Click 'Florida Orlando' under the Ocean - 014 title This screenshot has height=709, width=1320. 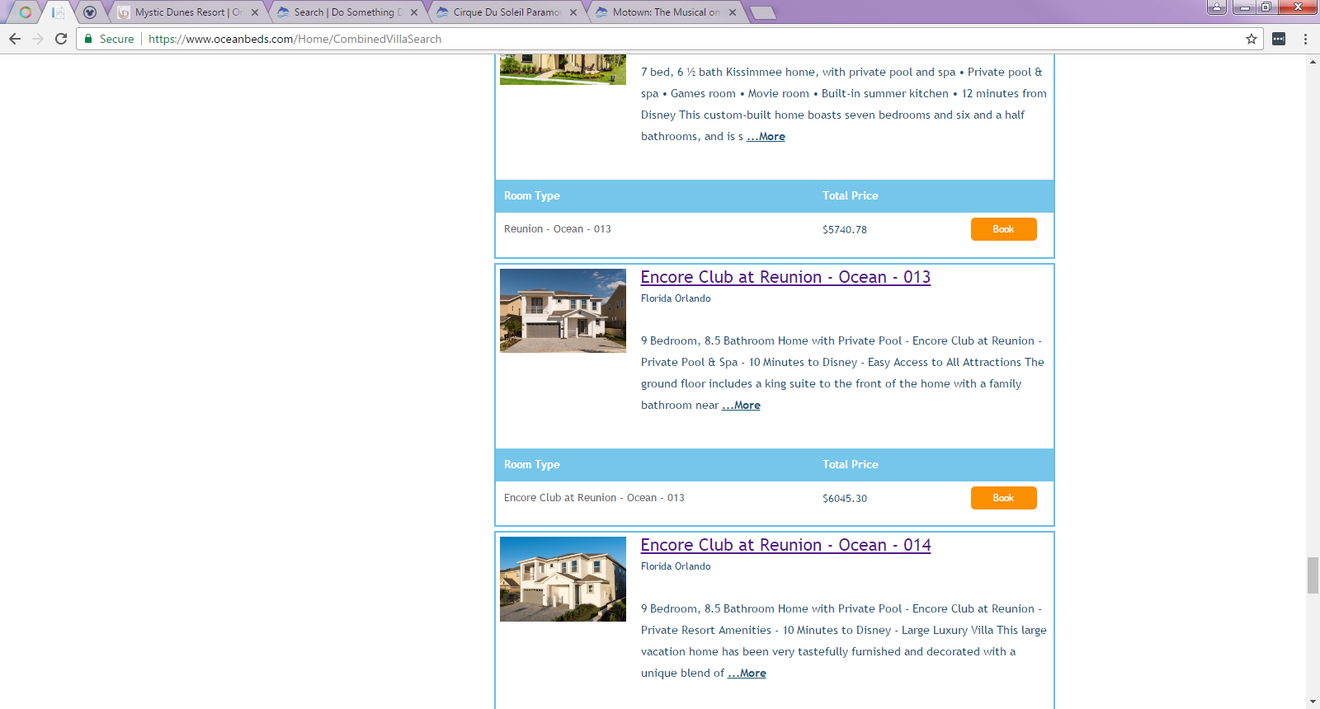(676, 566)
